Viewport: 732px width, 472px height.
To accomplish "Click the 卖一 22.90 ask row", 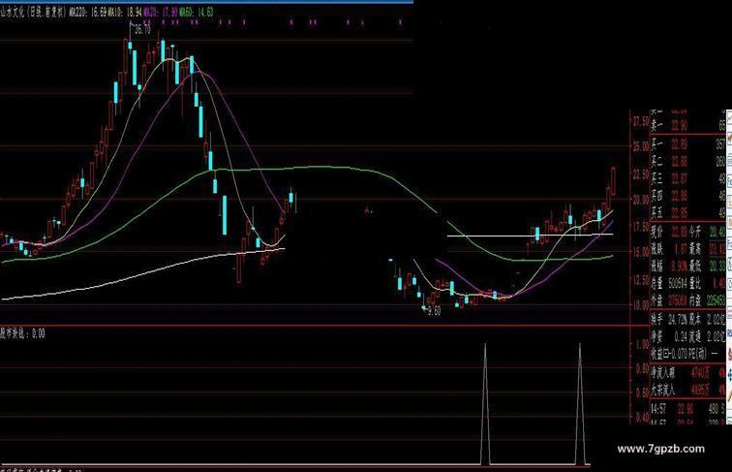I will click(x=688, y=125).
